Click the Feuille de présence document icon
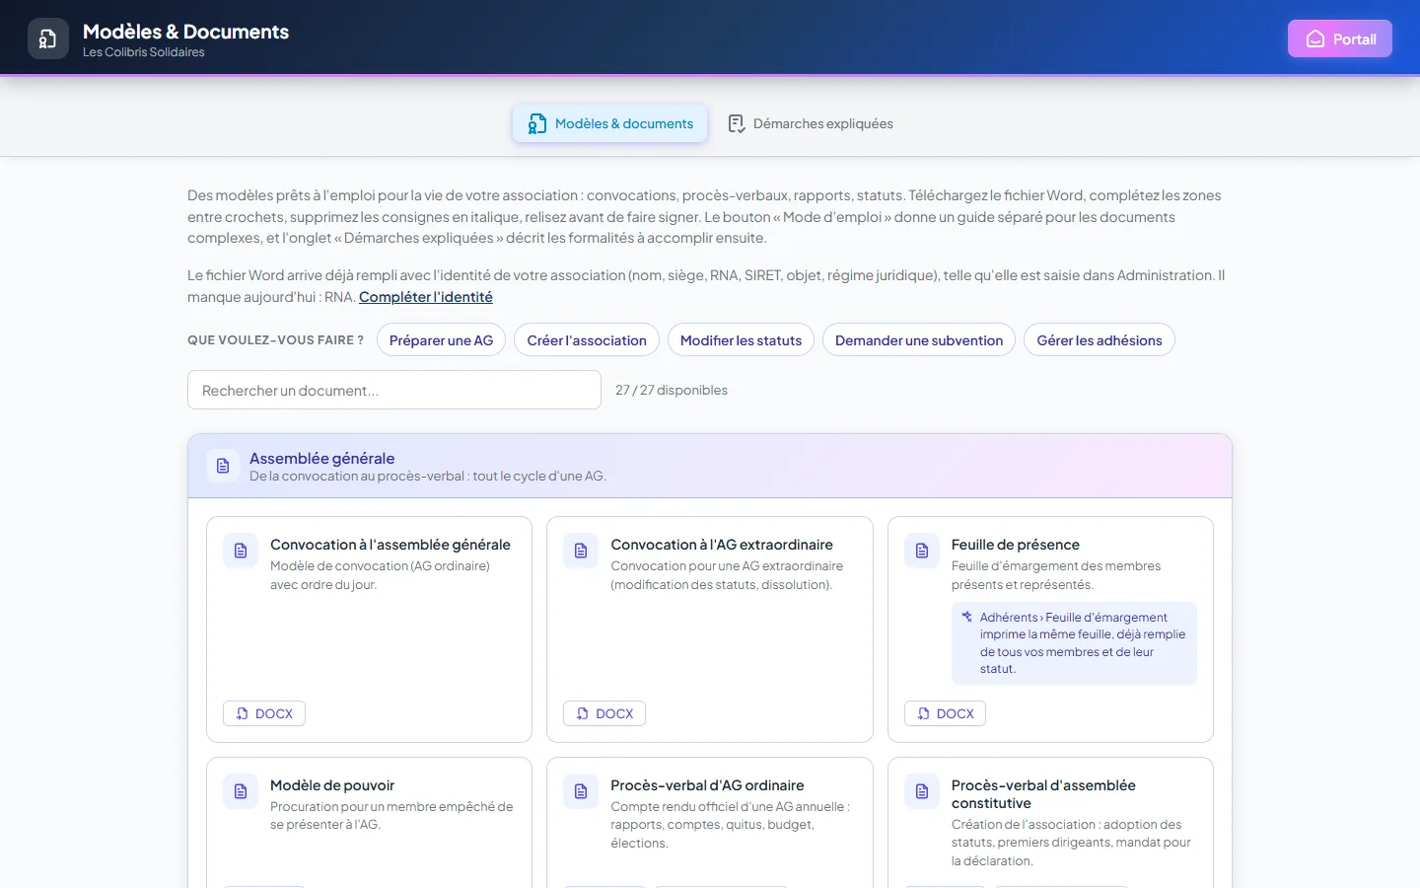Screen dimensions: 1420x888 pos(922,551)
